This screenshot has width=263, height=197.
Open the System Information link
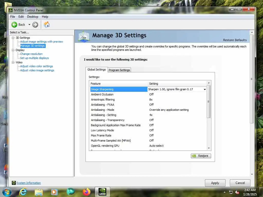(x=29, y=183)
